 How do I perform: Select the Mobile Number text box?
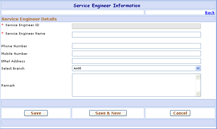(136, 53)
